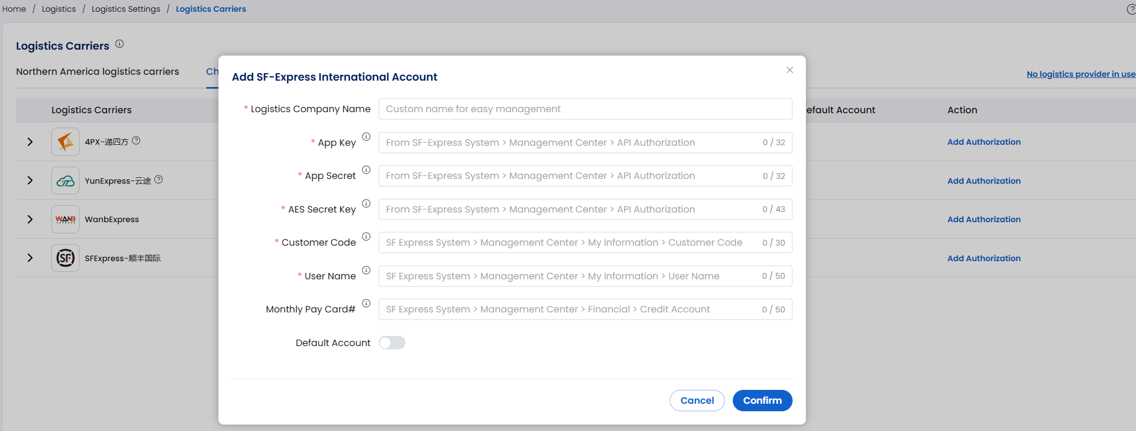Open the No logistics provider in use link

tap(1080, 74)
